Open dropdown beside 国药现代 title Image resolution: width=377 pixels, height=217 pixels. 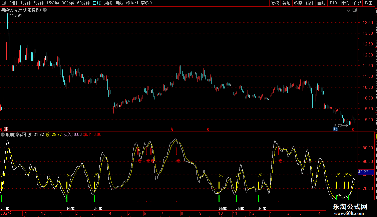[45, 10]
